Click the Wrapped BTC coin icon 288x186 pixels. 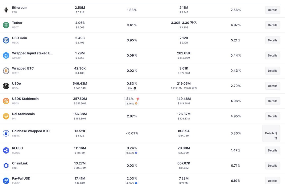(6, 71)
